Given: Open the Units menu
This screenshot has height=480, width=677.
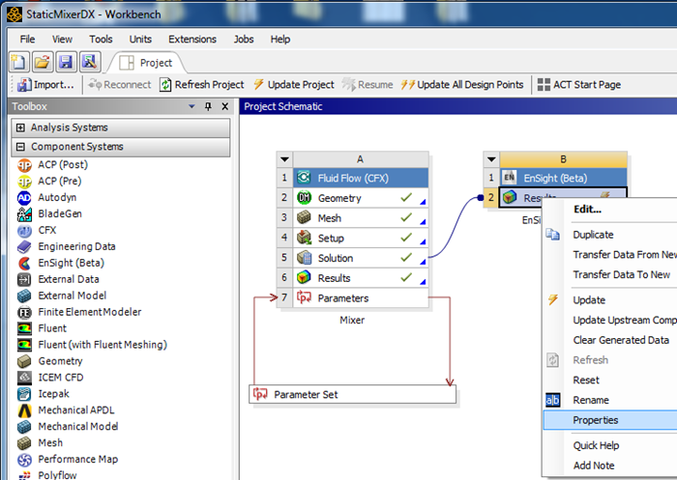Looking at the screenshot, I should tap(140, 40).
